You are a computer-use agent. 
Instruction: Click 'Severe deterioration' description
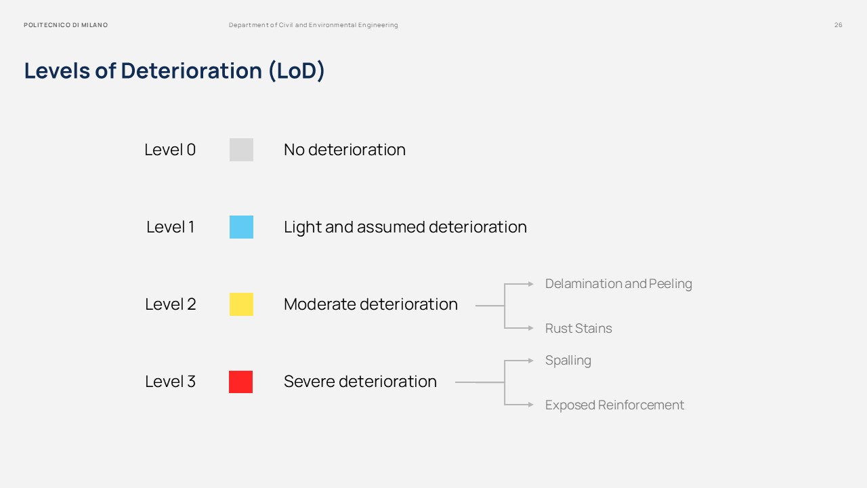[x=360, y=382]
